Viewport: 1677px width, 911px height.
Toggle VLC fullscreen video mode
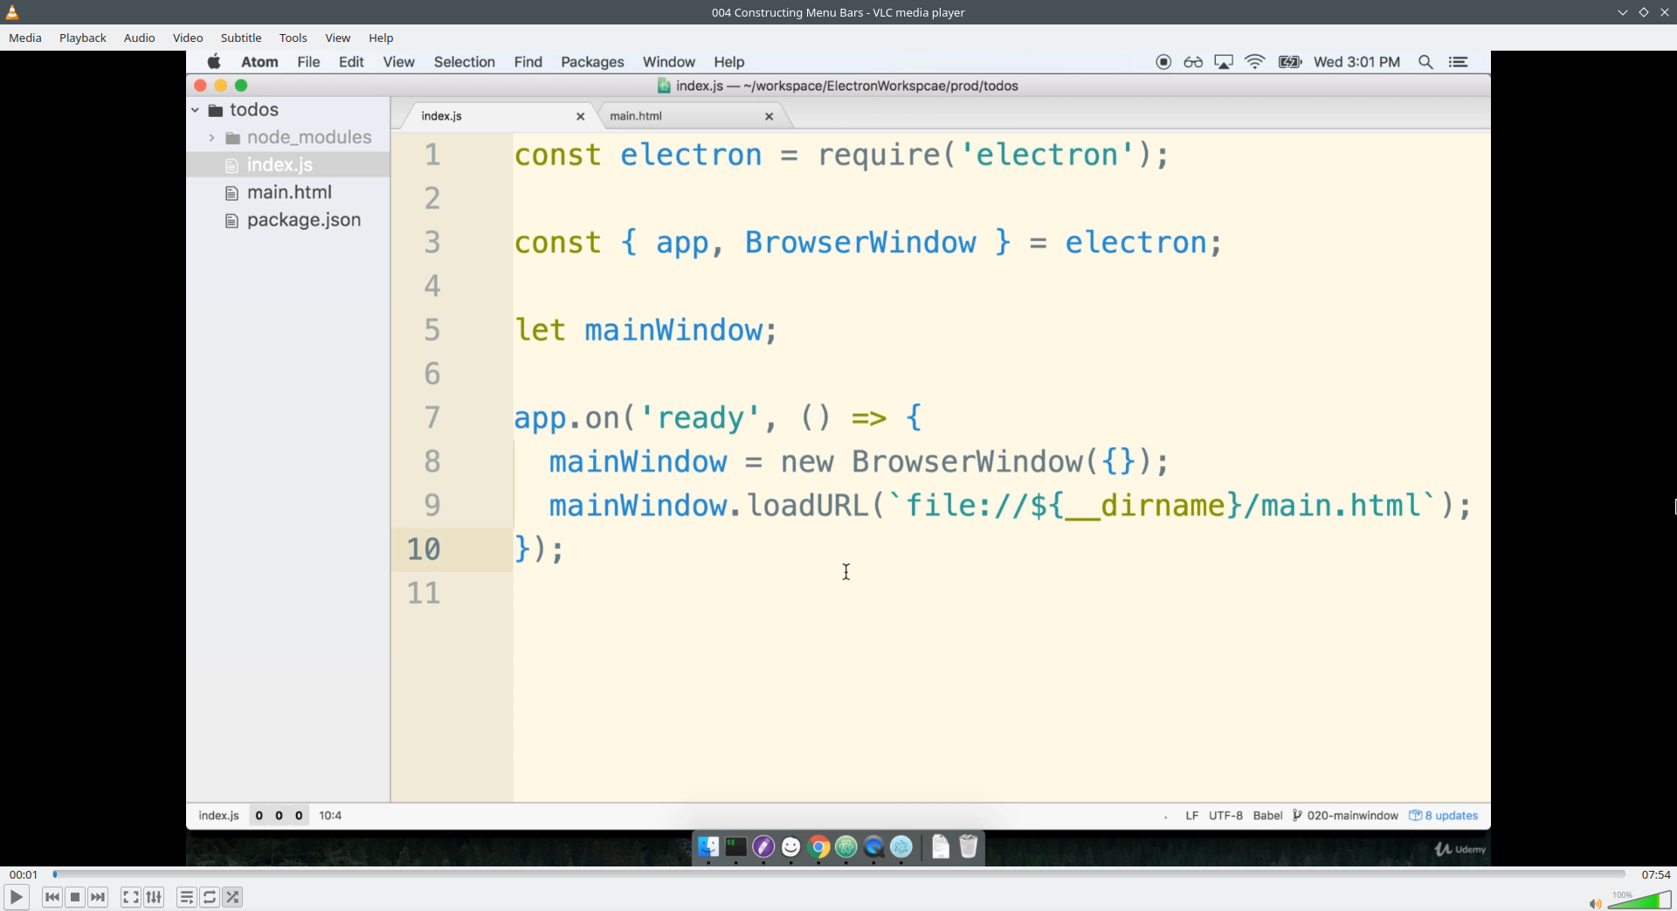131,897
